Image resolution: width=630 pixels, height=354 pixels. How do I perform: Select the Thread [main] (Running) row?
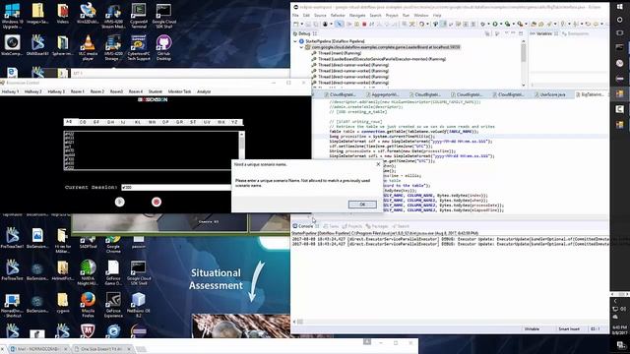pos(340,53)
